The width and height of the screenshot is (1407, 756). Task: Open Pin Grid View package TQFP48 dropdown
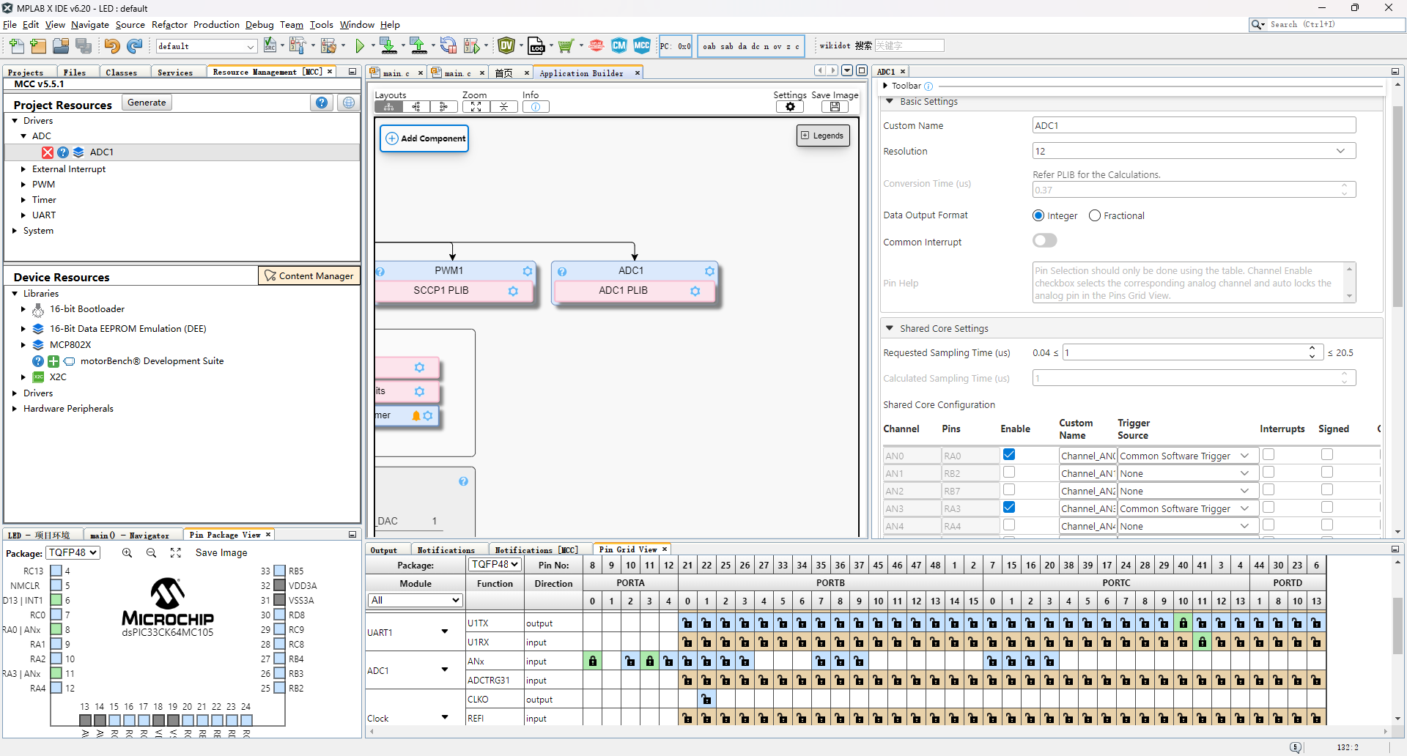point(495,564)
